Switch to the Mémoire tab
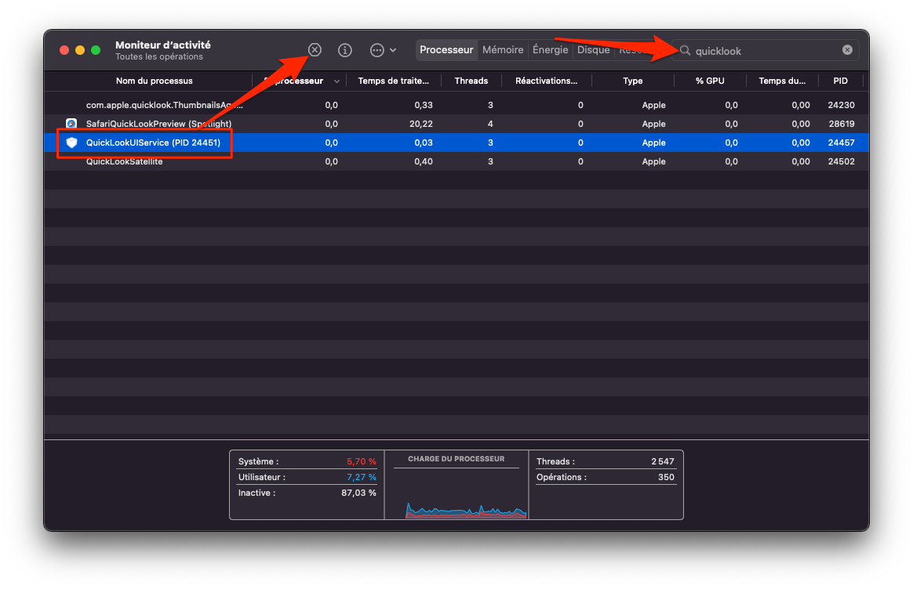913x589 pixels. coord(503,50)
